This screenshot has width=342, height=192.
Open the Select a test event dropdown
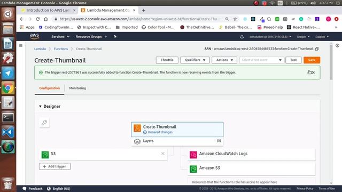(261, 60)
